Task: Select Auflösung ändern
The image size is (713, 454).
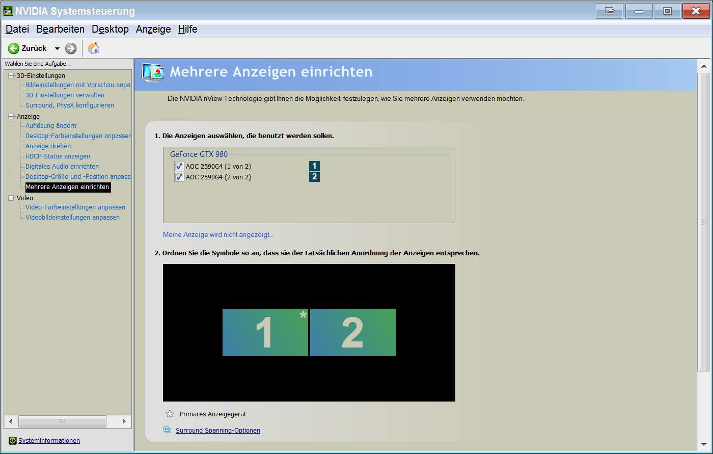Action: (51, 126)
